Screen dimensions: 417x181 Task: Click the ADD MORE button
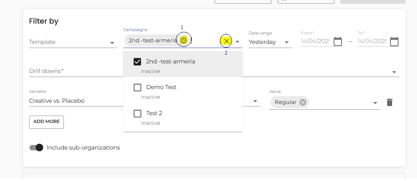coord(46,122)
